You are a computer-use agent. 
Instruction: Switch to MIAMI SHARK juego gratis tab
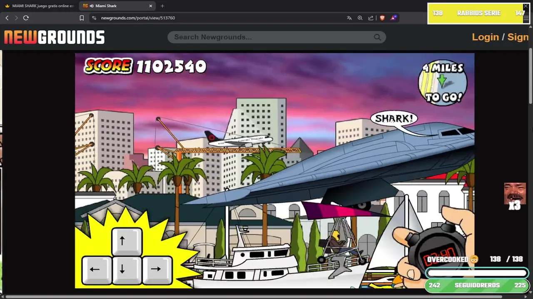pyautogui.click(x=40, y=6)
